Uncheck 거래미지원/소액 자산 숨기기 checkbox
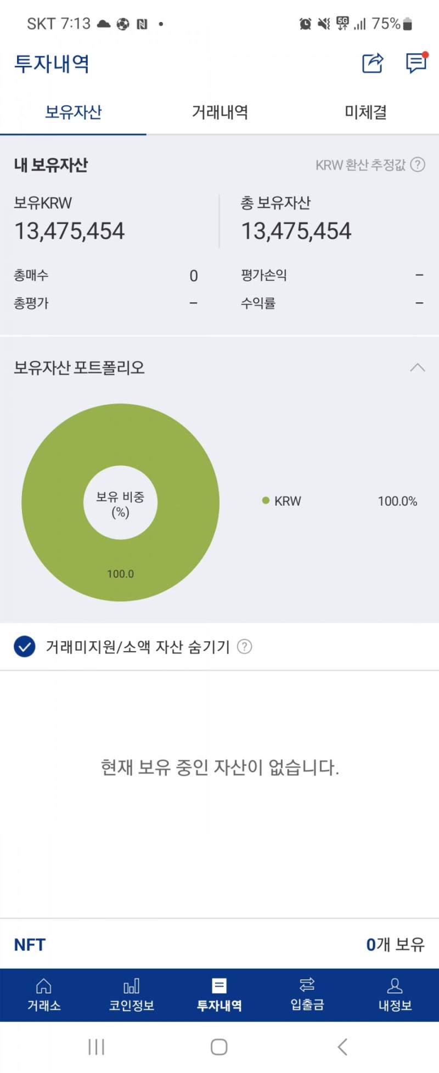The width and height of the screenshot is (439, 1073). point(23,647)
